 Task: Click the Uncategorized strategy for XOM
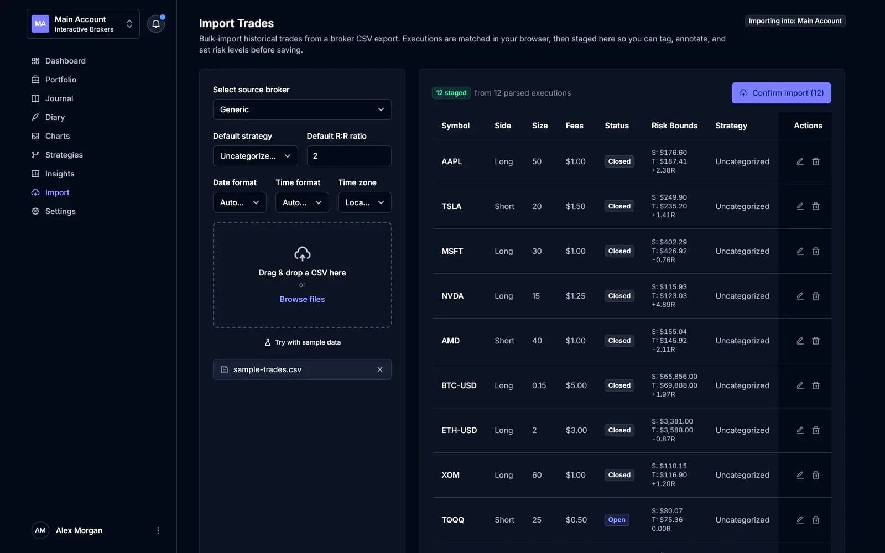click(x=742, y=475)
